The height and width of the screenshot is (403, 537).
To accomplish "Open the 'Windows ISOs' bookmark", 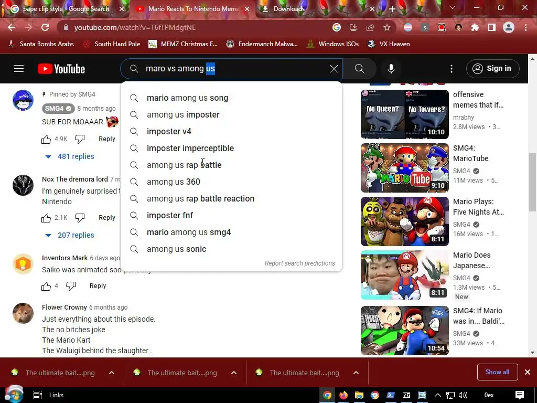I will point(333,44).
